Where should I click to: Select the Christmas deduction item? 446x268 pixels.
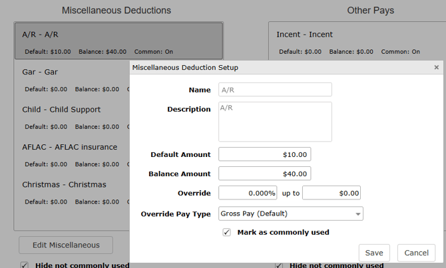point(71,192)
